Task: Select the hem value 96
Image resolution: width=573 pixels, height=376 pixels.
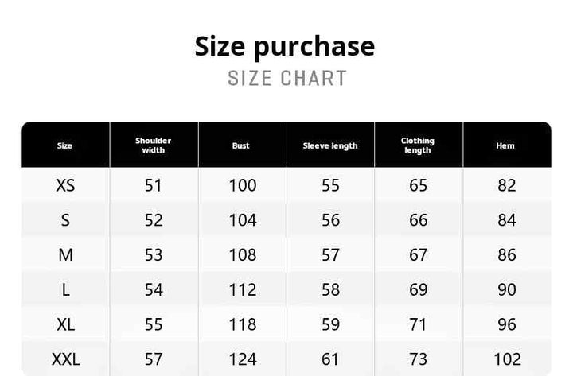Action: pos(507,324)
